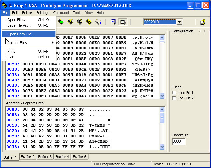Viewport: 211px width, 168px height.
Task: Switch to Hex view icon
Action: 123,22
